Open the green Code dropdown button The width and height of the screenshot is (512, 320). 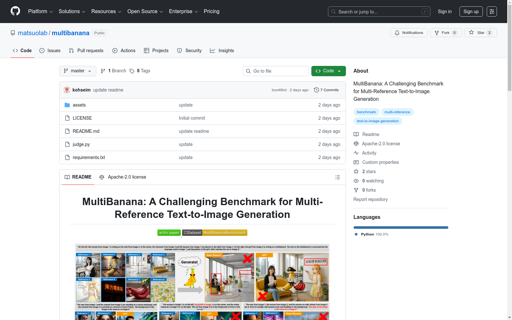pos(328,71)
